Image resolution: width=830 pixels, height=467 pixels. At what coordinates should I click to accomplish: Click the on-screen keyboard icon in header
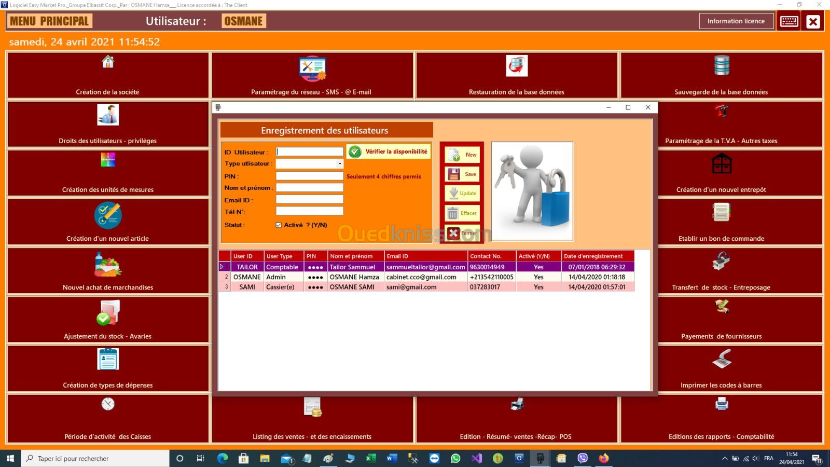pos(789,21)
